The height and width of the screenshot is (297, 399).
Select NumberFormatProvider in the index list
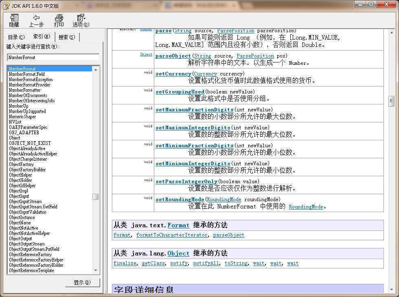click(x=29, y=85)
